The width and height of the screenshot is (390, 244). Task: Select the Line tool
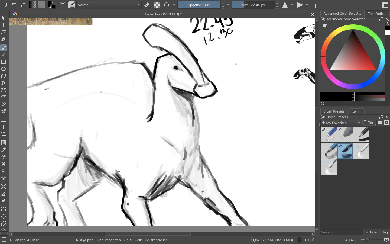[4, 55]
